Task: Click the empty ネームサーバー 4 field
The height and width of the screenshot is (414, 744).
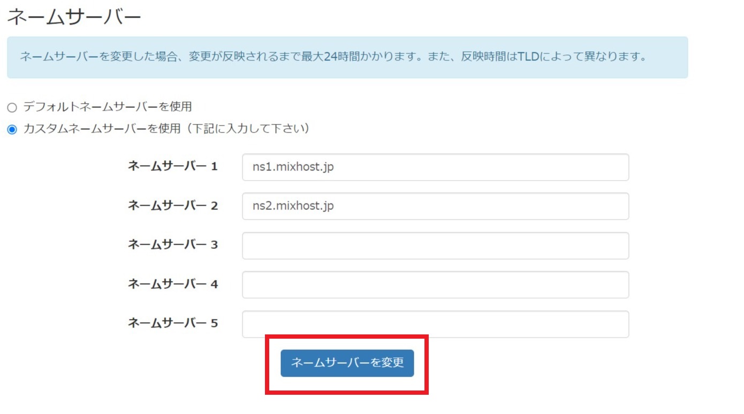Action: [434, 284]
